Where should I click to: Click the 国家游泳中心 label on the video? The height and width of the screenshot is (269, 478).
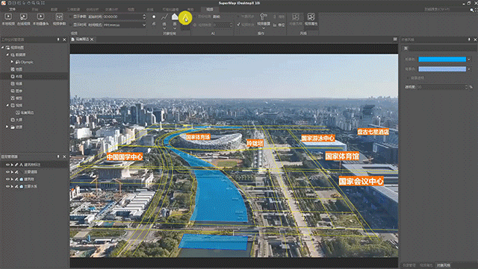[x=317, y=138]
